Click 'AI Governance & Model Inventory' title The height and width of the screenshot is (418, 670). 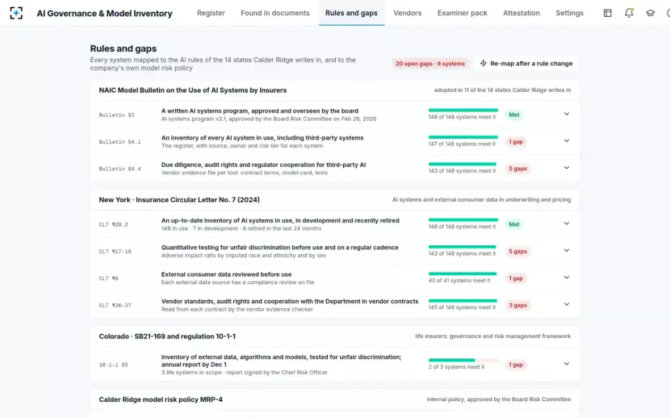click(104, 13)
